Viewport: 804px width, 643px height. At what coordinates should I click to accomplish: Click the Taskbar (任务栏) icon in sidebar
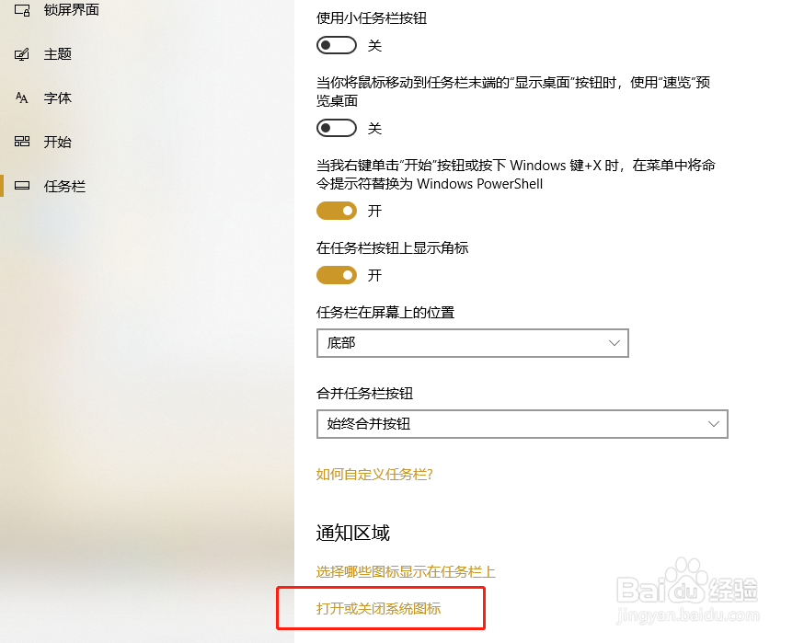[x=21, y=186]
